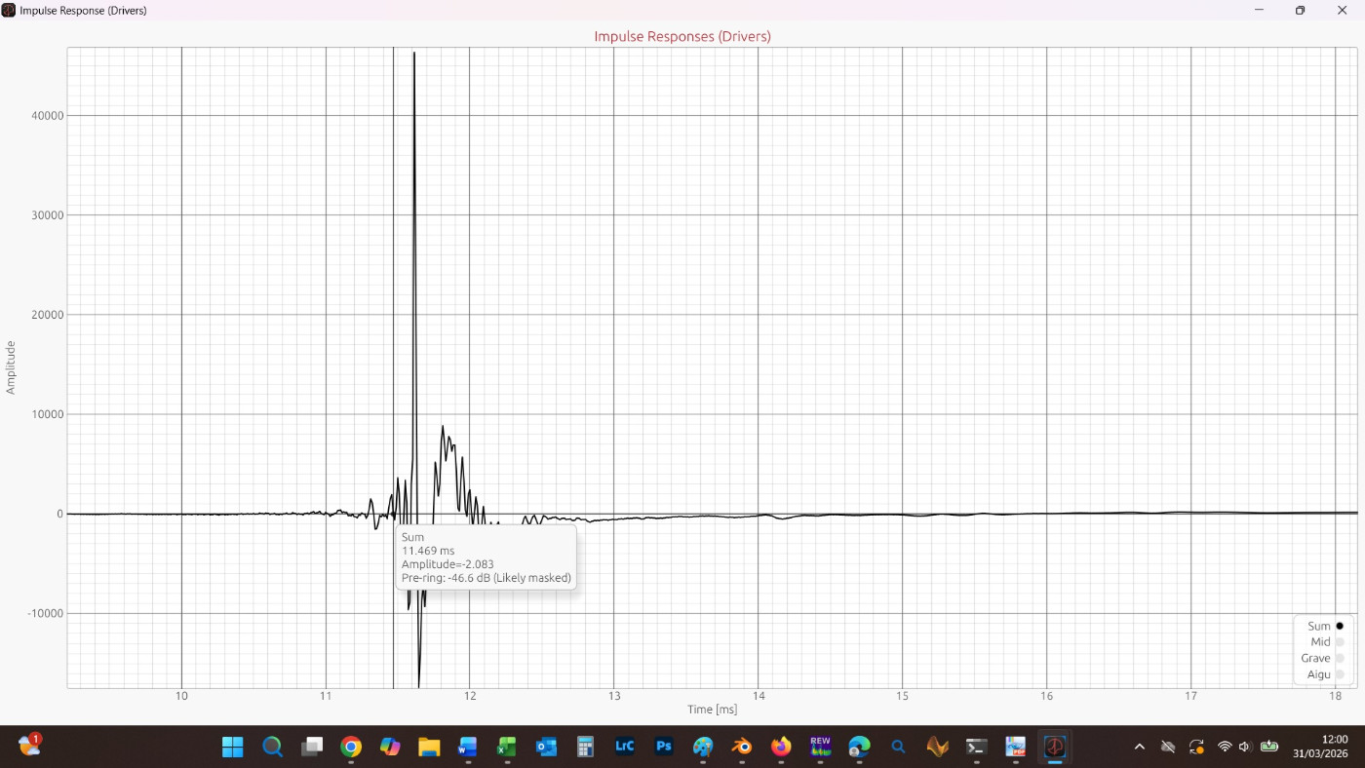Open Firefox from the taskbar
Viewport: 1365px width, 768px height.
click(781, 747)
